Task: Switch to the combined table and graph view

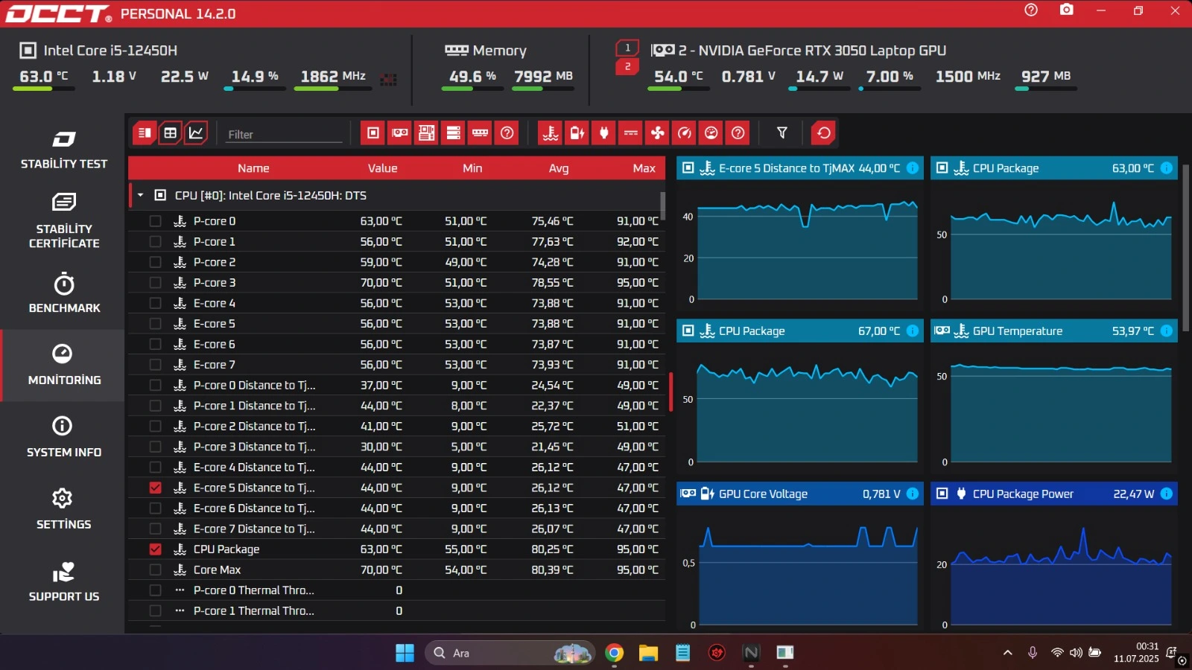Action: point(145,133)
